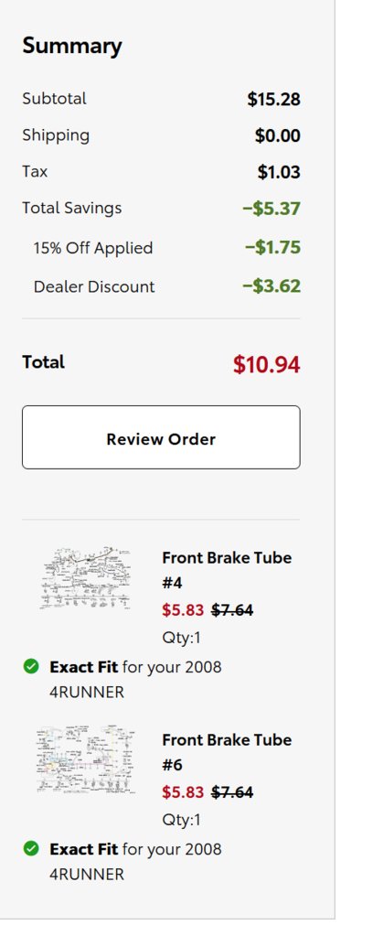Viewport: 383px width, 936px height.
Task: Click Exact Fit text for first 4RUNNER item
Action: [83, 667]
